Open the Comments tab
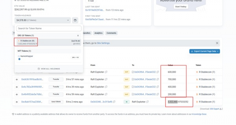 (111, 33)
